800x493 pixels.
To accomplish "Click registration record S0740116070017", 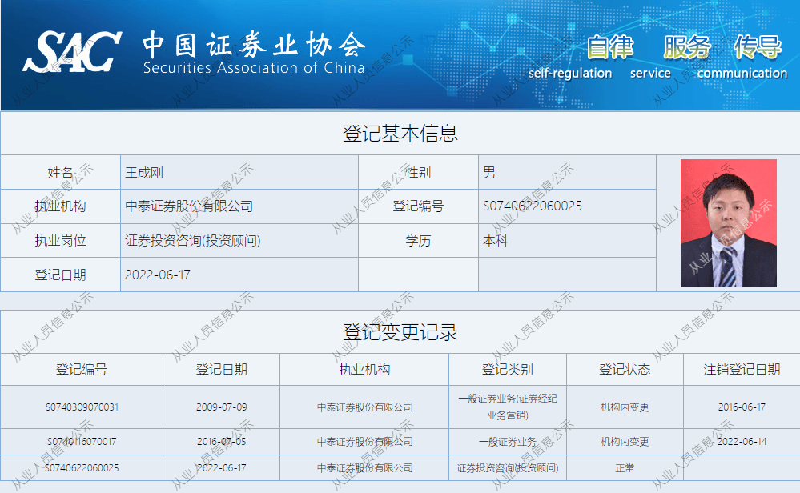I will pos(82,441).
